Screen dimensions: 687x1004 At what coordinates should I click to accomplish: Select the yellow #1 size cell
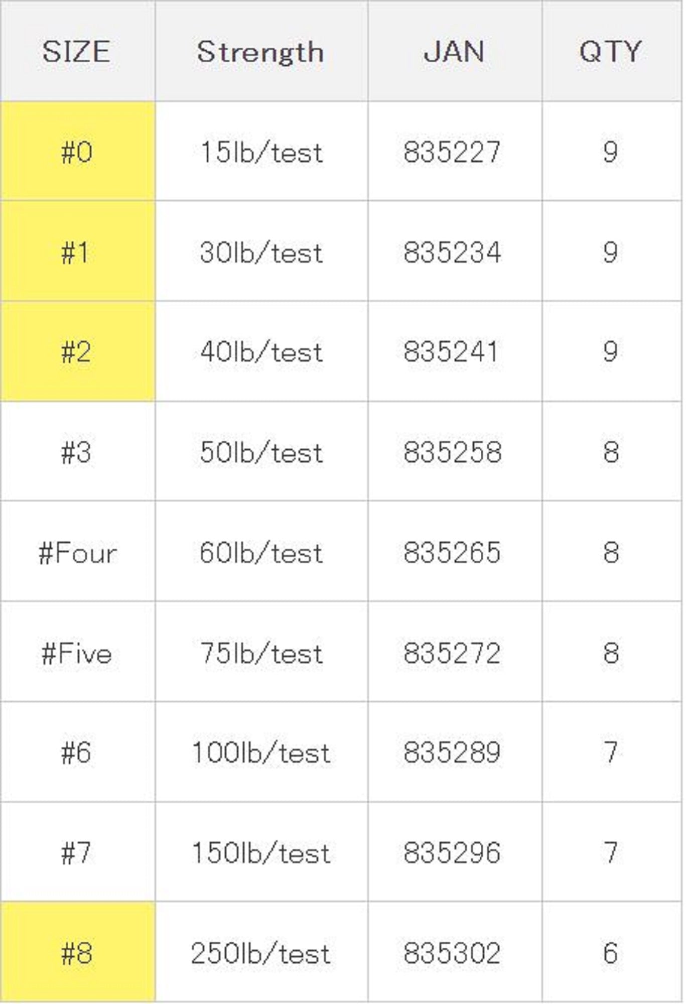pyautogui.click(x=77, y=252)
